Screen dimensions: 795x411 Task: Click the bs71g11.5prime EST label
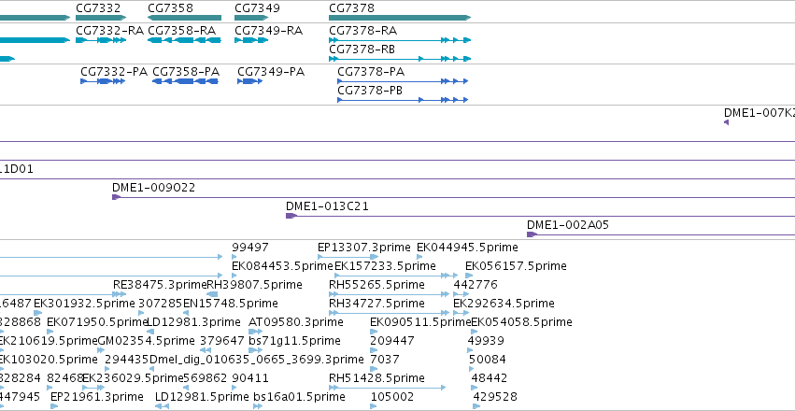(x=294, y=341)
